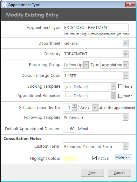Open the Department dropdown
Image resolution: width=137 pixels, height=182 pixels.
point(125,43)
